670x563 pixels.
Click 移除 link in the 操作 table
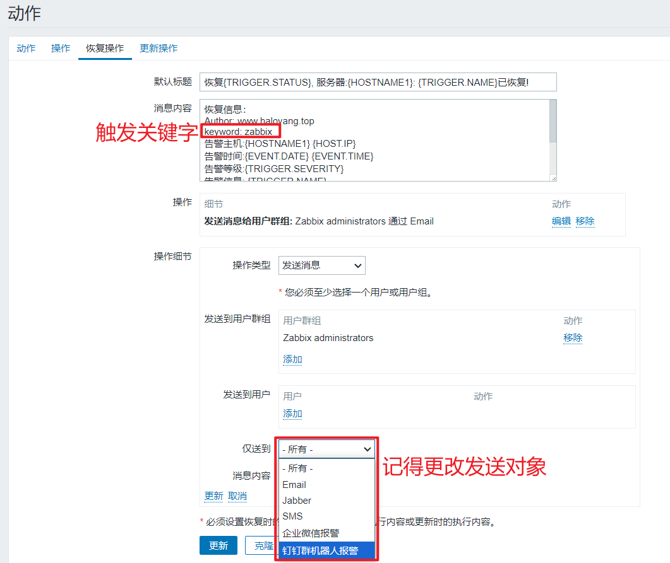[x=585, y=221]
